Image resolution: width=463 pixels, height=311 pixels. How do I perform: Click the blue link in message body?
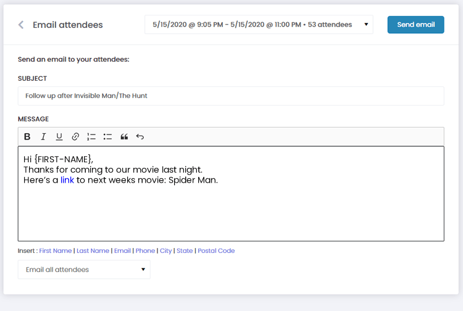pyautogui.click(x=67, y=180)
